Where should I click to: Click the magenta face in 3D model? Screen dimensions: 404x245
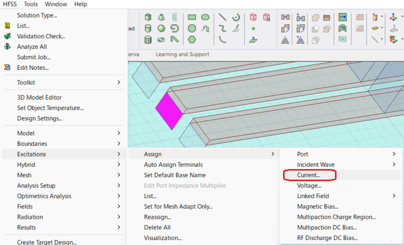[168, 110]
